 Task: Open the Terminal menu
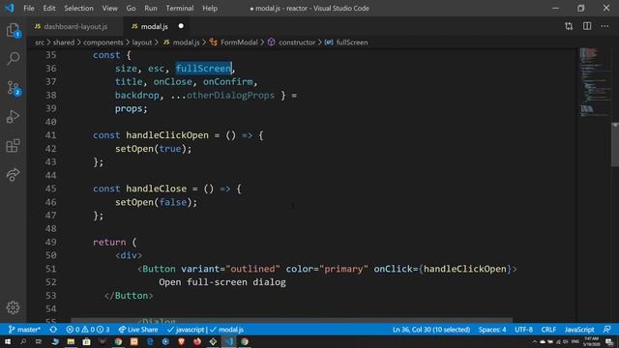pos(180,8)
